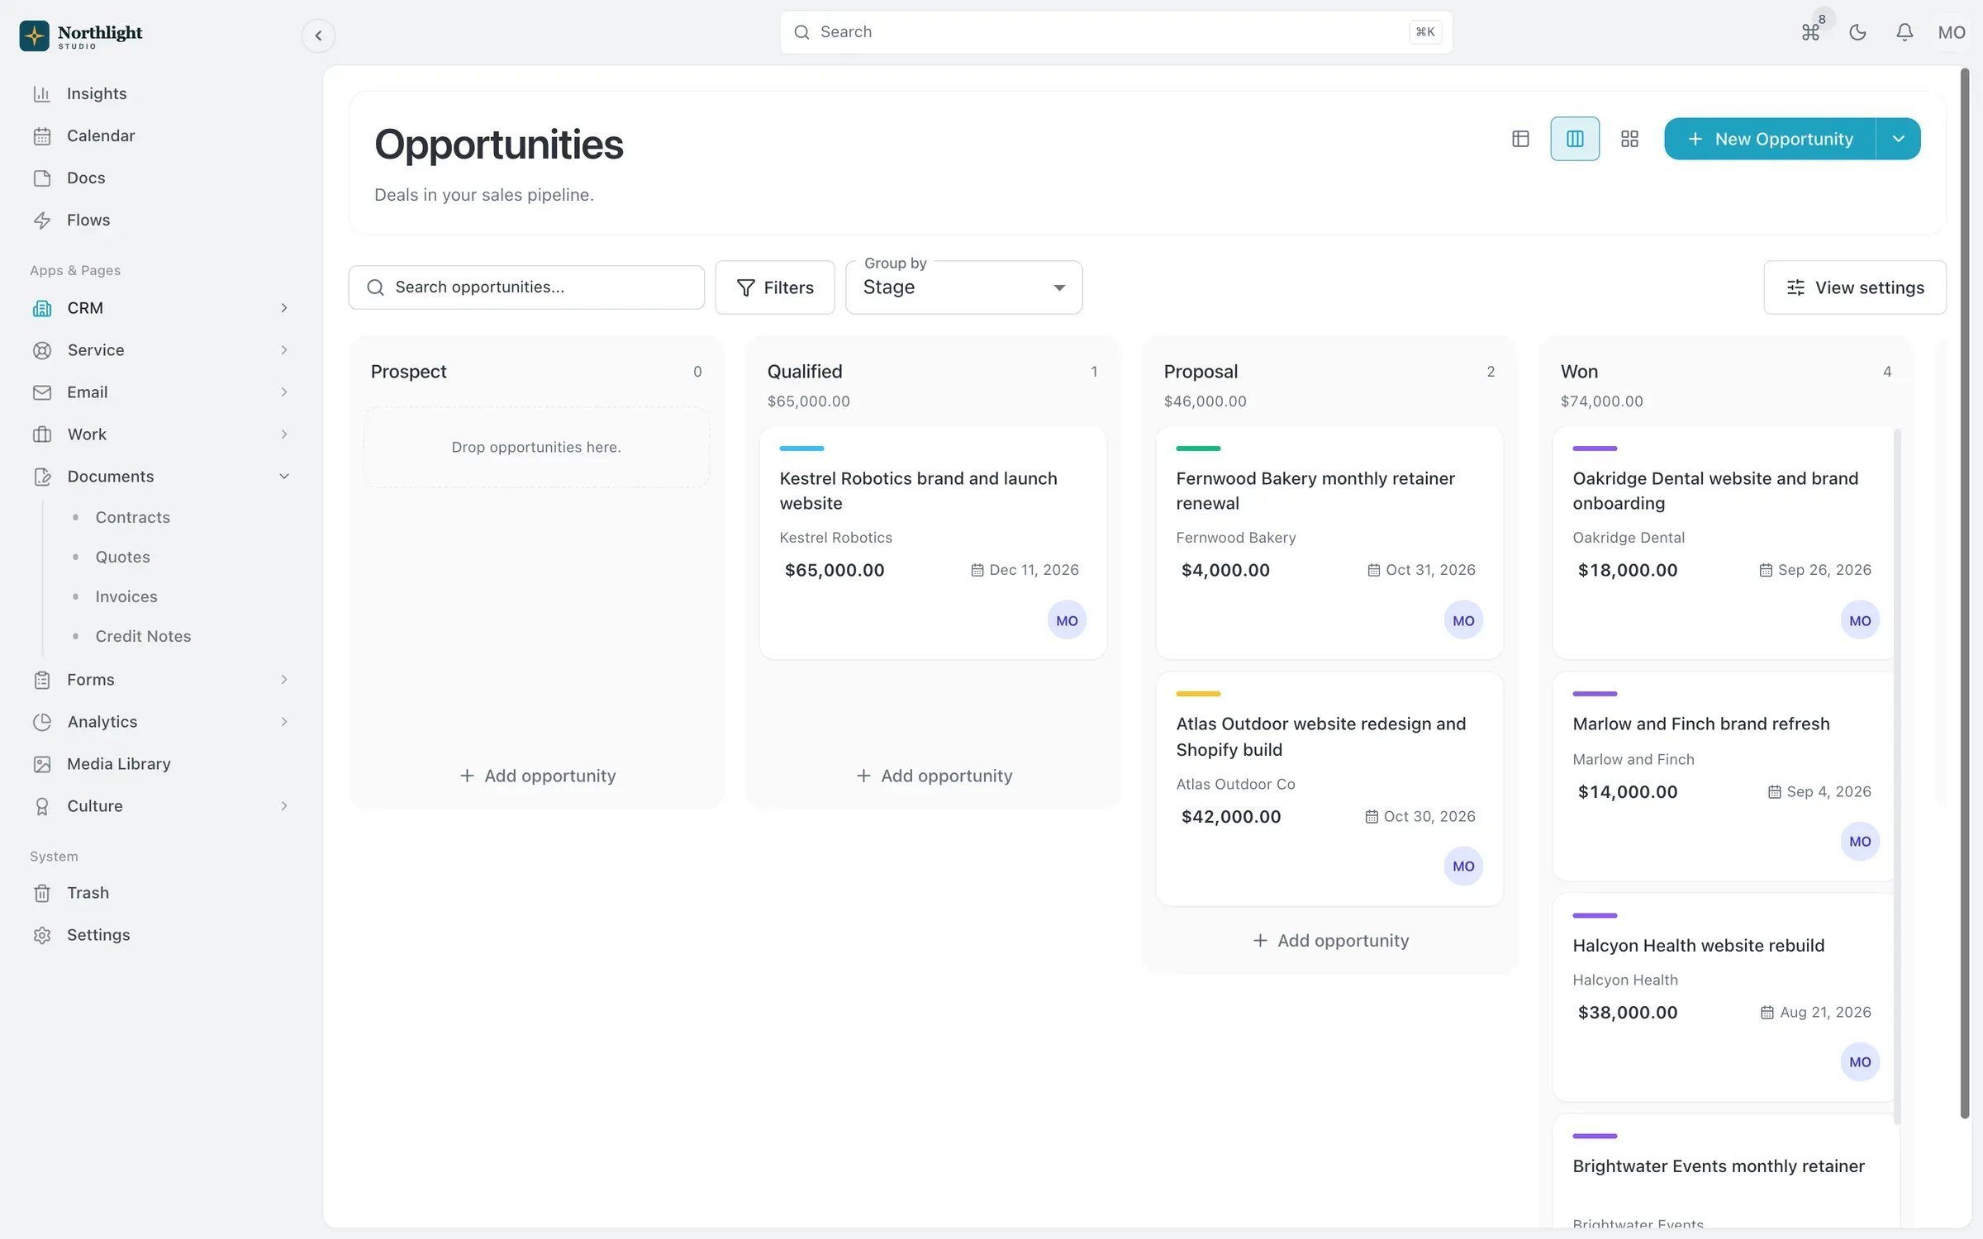Open Docs in the sidebar
Screen dimensions: 1983x1239
(x=160, y=178)
